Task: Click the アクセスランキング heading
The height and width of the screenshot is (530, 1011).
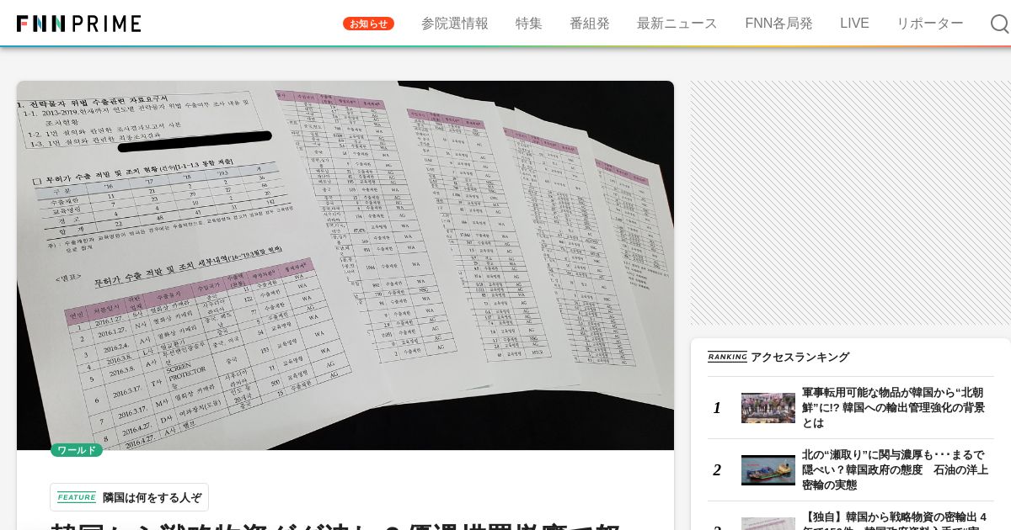Action: tap(800, 357)
